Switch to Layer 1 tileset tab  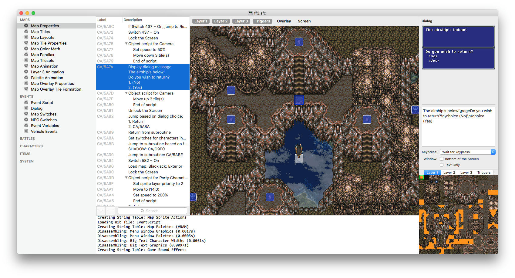point(432,172)
